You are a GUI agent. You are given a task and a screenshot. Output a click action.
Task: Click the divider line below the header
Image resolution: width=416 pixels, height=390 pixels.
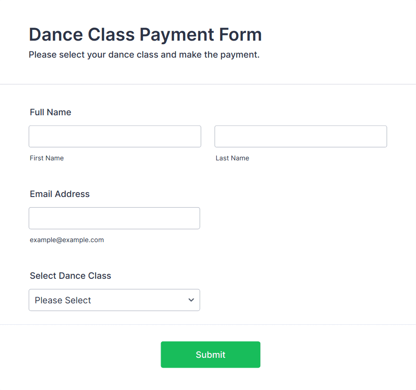pos(208,84)
